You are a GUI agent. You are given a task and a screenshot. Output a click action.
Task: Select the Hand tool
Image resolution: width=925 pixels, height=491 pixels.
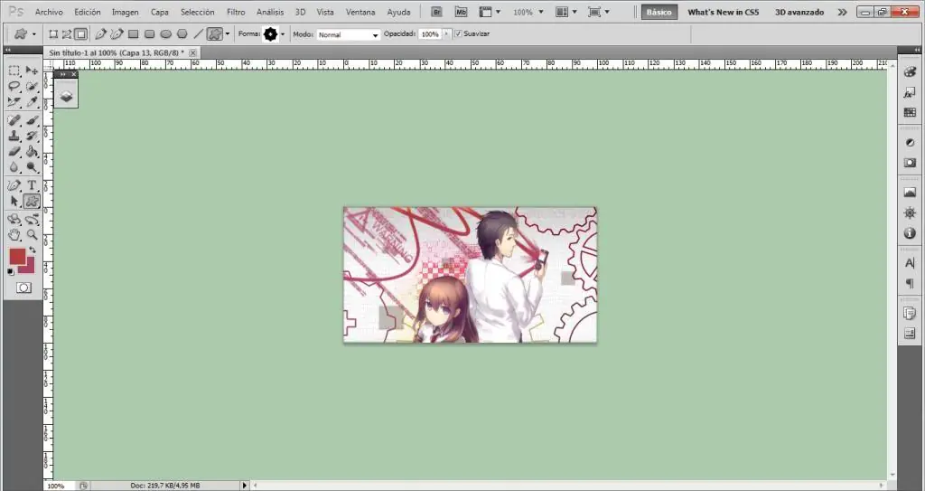(14, 235)
